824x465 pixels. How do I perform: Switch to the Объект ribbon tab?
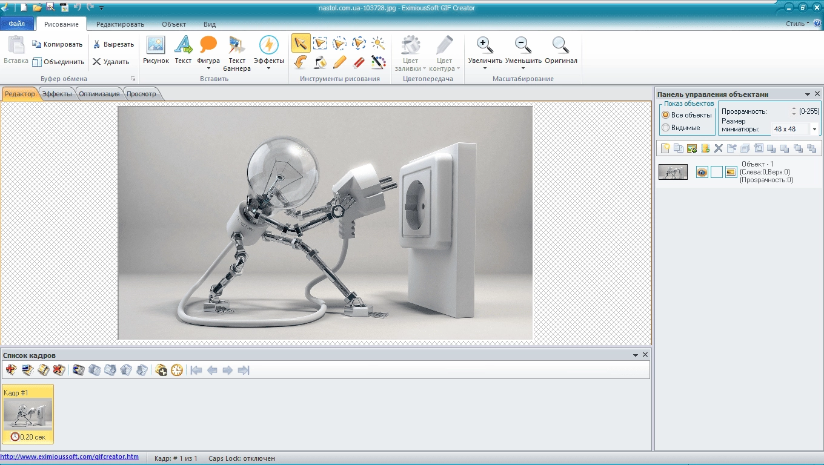point(174,24)
